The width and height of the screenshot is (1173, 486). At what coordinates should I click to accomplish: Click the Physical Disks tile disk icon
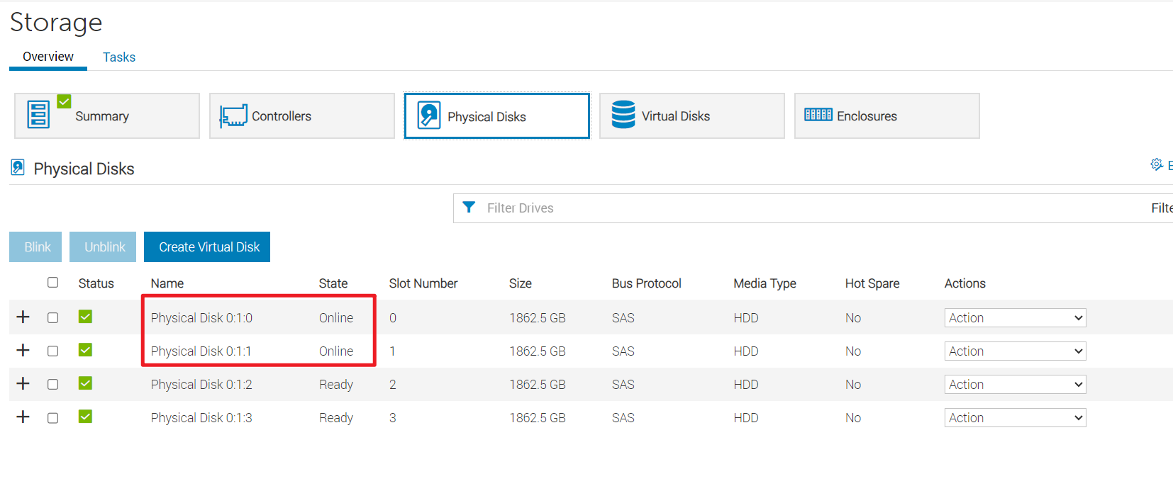point(429,115)
